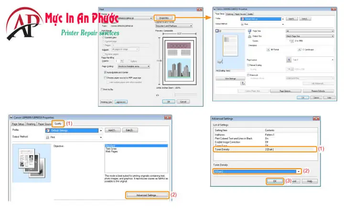Image resolution: width=344 pixels, height=215 pixels.
Task: Click Properties button in the Print dialog
Action: [164, 18]
